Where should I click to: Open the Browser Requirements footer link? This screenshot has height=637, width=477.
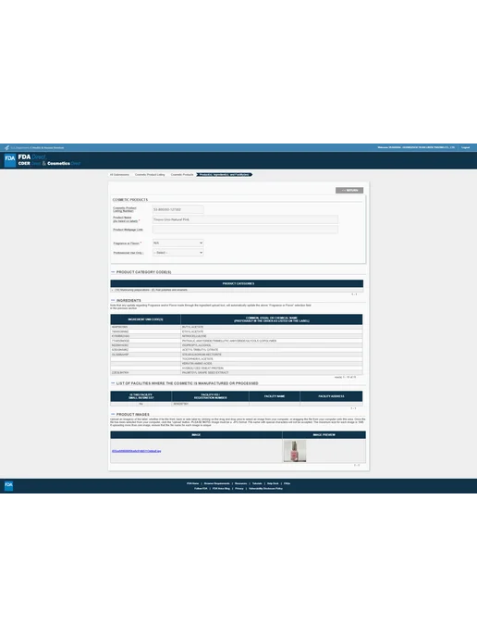216,483
